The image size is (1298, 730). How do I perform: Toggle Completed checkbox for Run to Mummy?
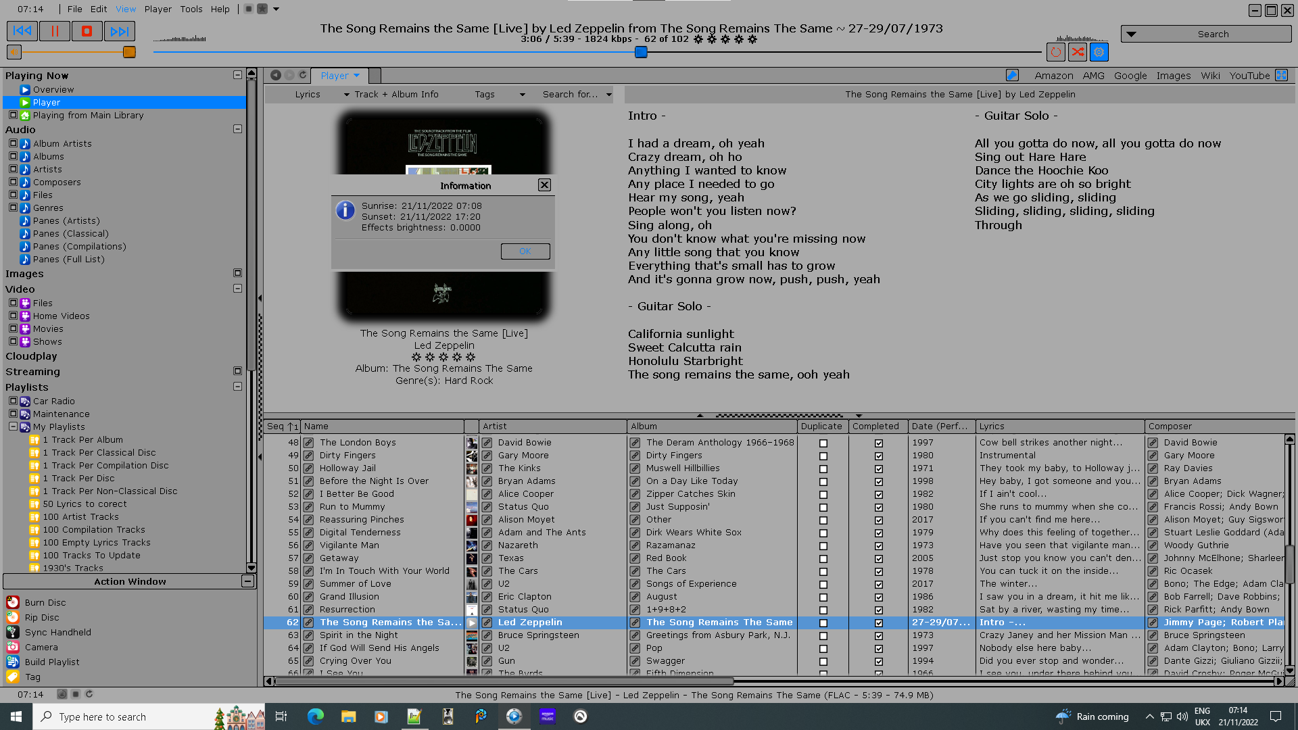878,508
